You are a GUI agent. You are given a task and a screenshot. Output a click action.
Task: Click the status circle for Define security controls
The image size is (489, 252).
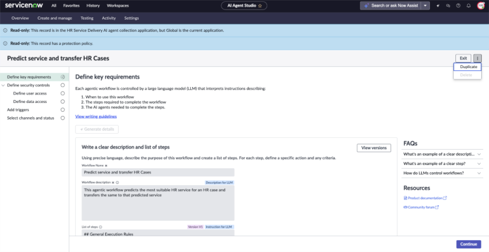(63, 85)
